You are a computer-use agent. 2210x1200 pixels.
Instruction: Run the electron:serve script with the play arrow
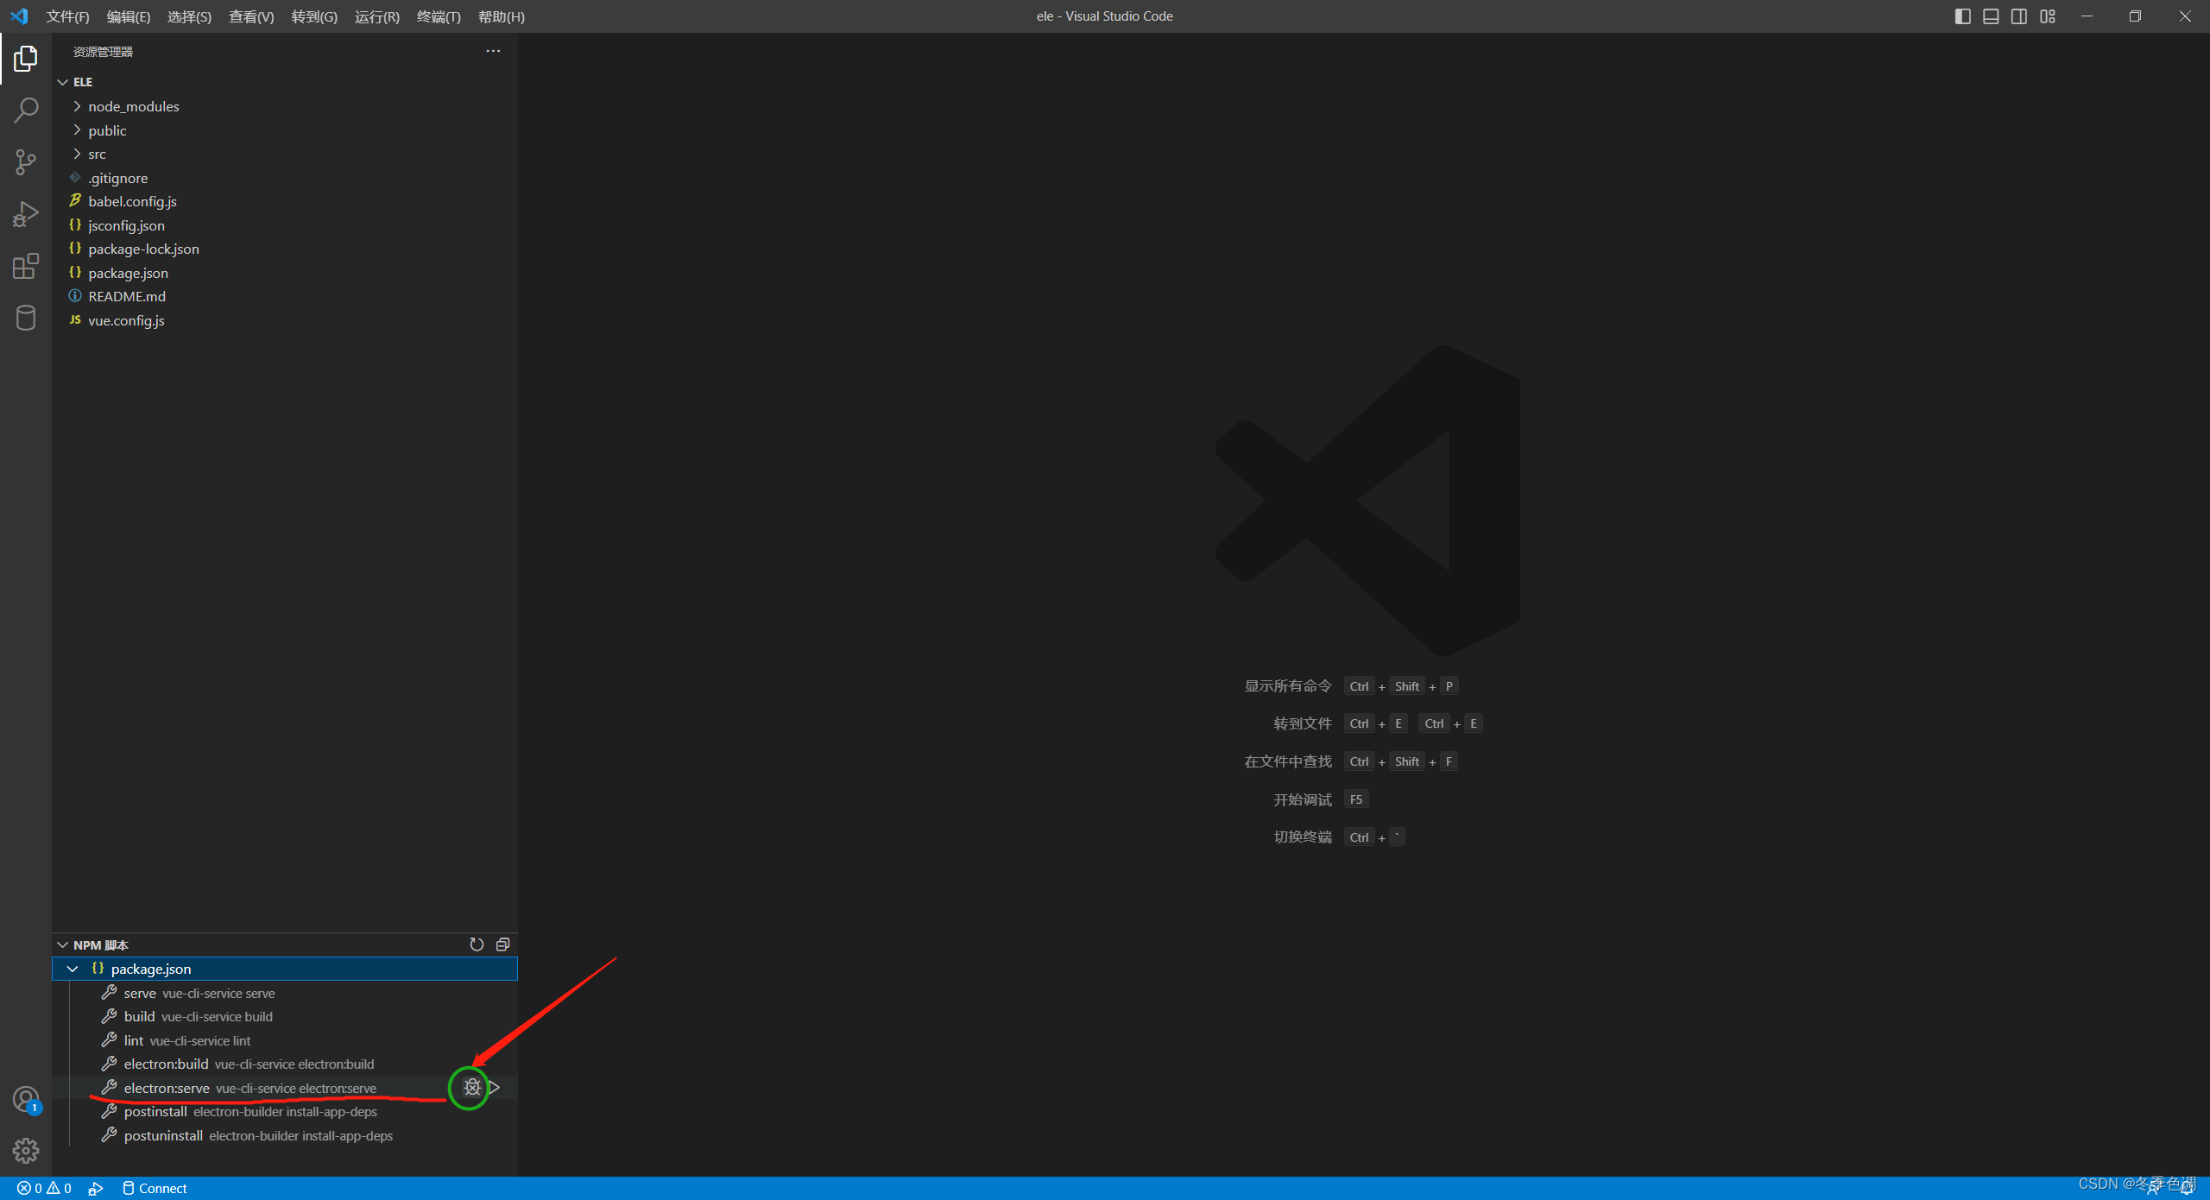pyautogui.click(x=494, y=1088)
